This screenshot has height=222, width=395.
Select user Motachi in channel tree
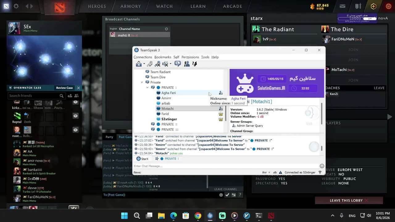(x=168, y=109)
